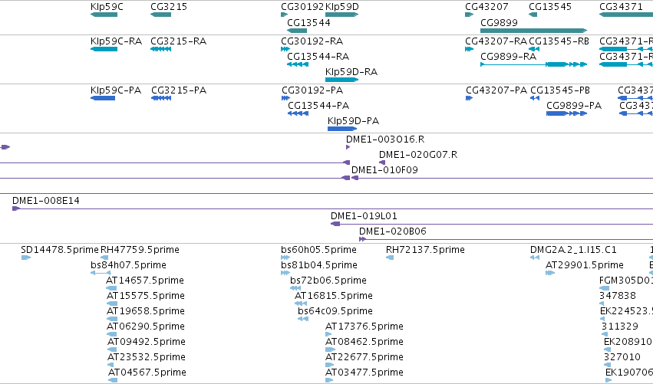Image resolution: width=653 pixels, height=384 pixels.
Task: Click the Klp59D-PA protein bar
Action: tap(342, 129)
